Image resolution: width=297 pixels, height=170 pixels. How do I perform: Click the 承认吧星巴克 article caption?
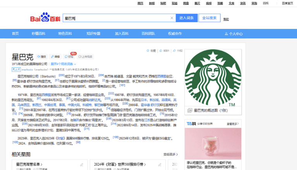[x=211, y=165]
